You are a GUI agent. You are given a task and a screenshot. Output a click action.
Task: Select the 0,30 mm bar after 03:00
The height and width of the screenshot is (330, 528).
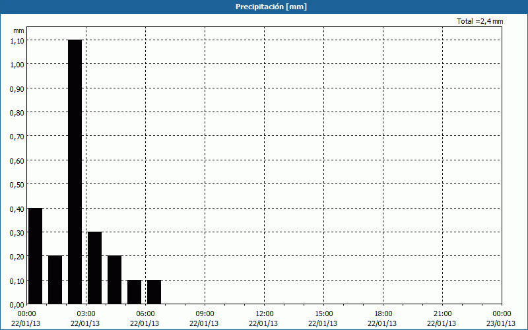click(94, 268)
